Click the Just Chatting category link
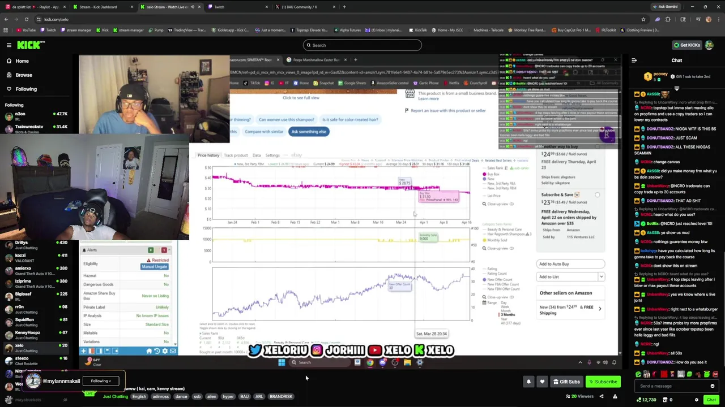The height and width of the screenshot is (407, 725). coord(115,396)
